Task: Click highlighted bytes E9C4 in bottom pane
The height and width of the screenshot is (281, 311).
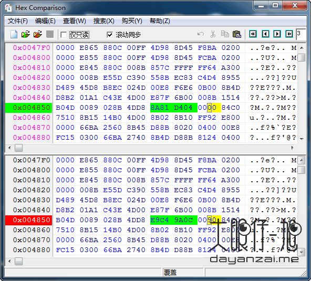Action: [x=160, y=220]
